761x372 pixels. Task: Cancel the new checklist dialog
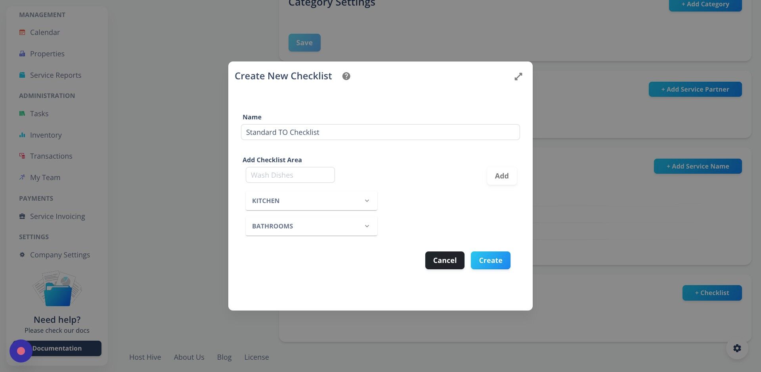click(x=445, y=260)
